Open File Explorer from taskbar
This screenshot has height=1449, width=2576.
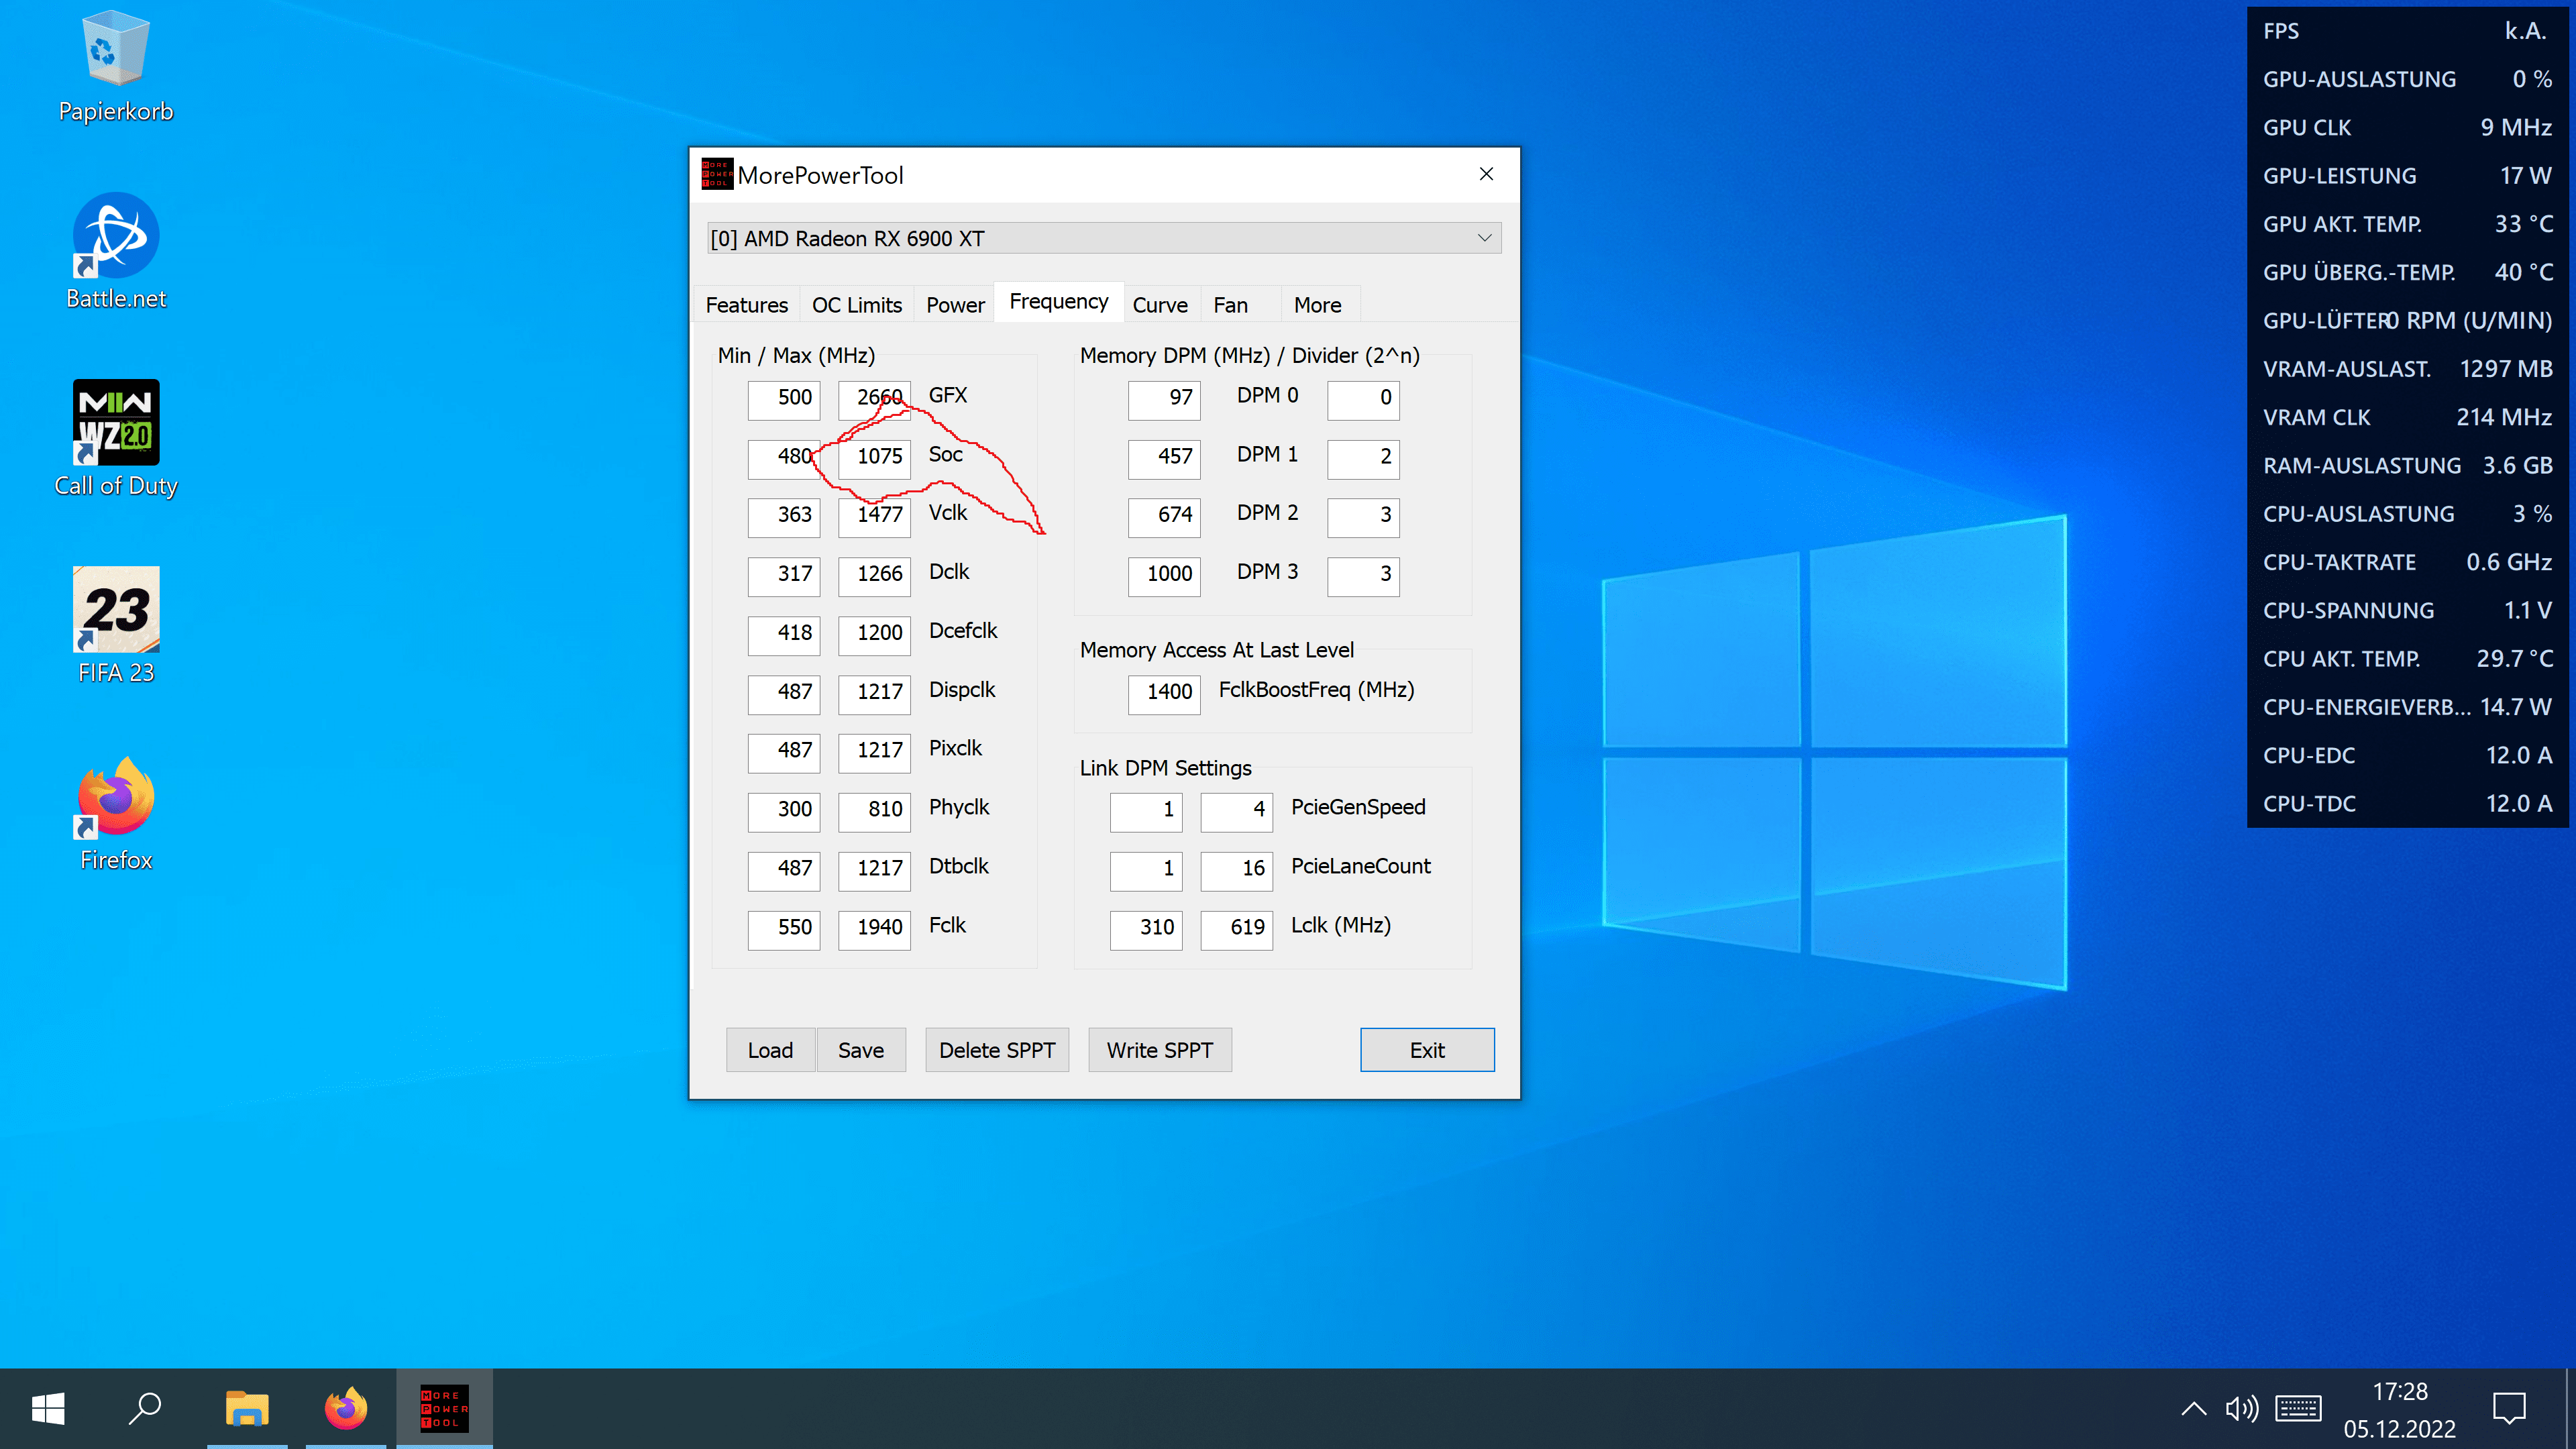coord(247,1409)
